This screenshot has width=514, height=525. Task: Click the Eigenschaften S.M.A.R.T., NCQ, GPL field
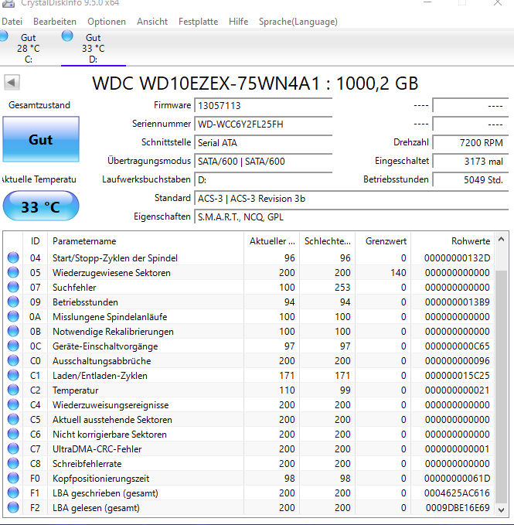pyautogui.click(x=352, y=217)
